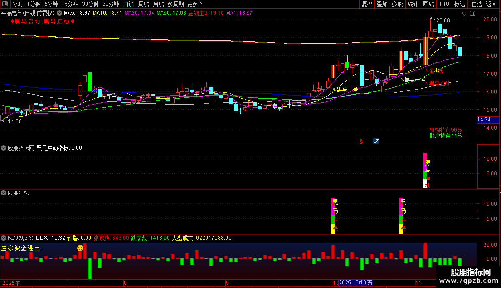Expand 黑马启动指标 indicator panel menu

click(4, 148)
